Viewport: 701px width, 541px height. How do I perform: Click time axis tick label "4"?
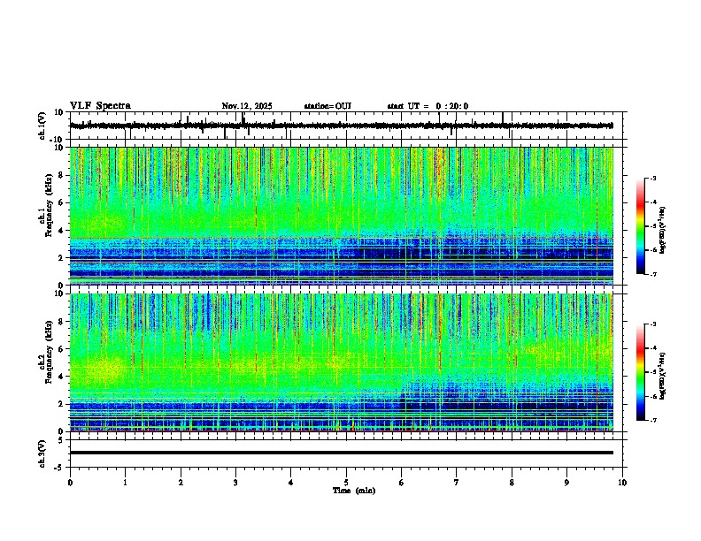click(x=291, y=483)
